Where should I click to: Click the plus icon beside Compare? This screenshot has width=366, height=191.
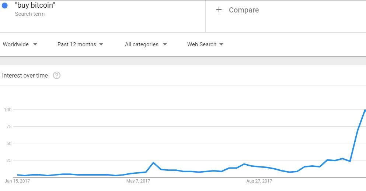click(x=219, y=10)
